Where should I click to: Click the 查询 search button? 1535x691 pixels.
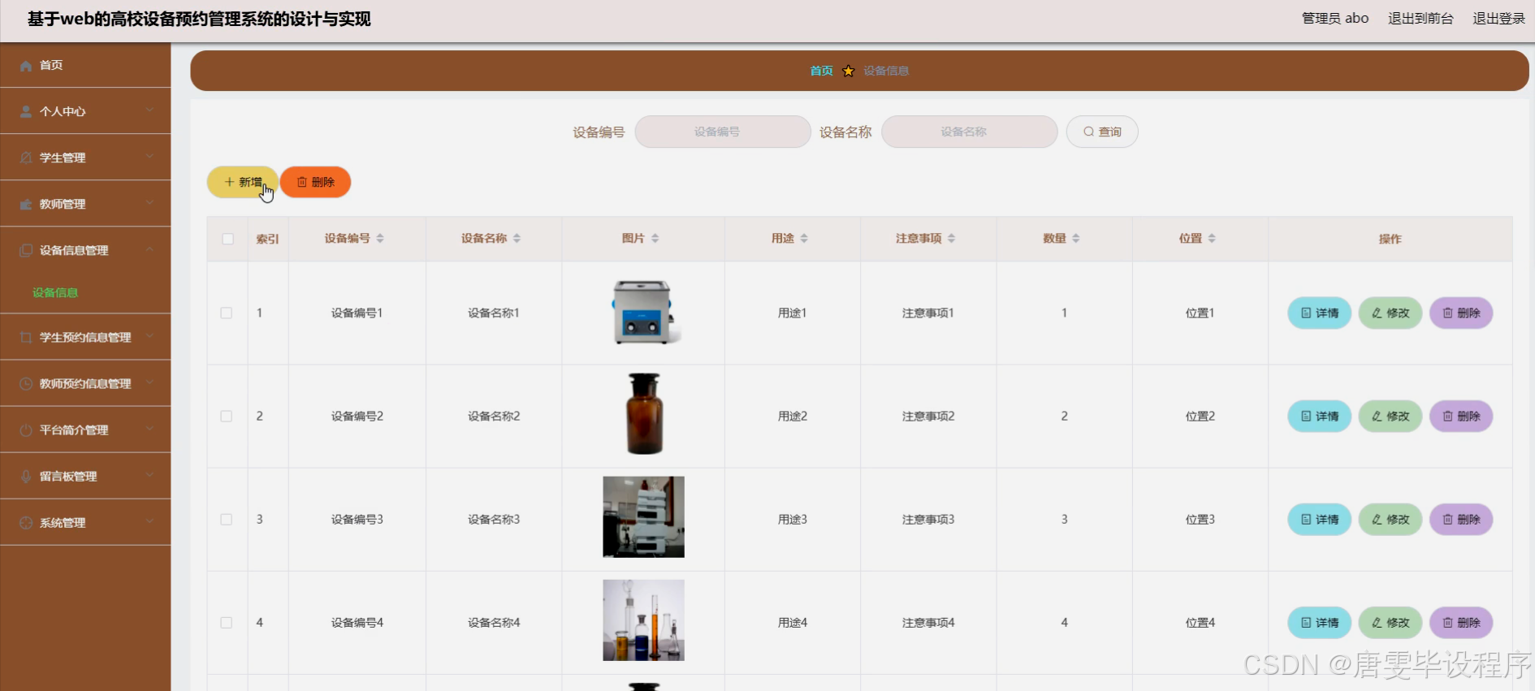[1102, 132]
